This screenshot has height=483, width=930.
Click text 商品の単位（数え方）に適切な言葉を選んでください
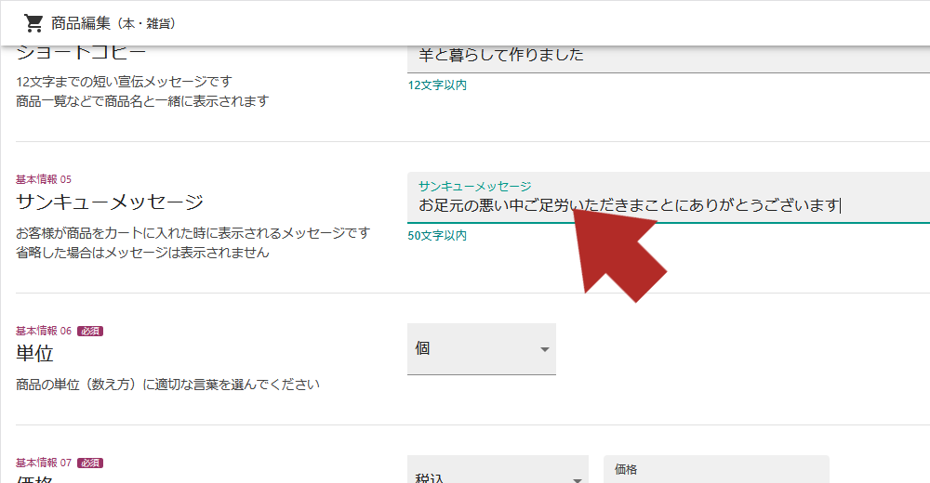coord(167,384)
